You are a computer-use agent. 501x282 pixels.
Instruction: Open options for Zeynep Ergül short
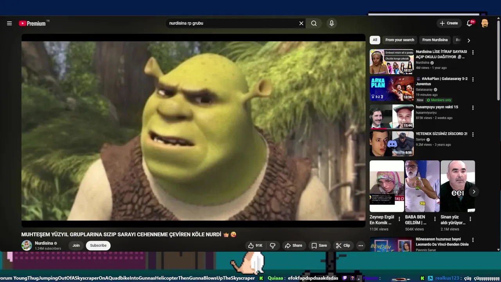coord(399,219)
